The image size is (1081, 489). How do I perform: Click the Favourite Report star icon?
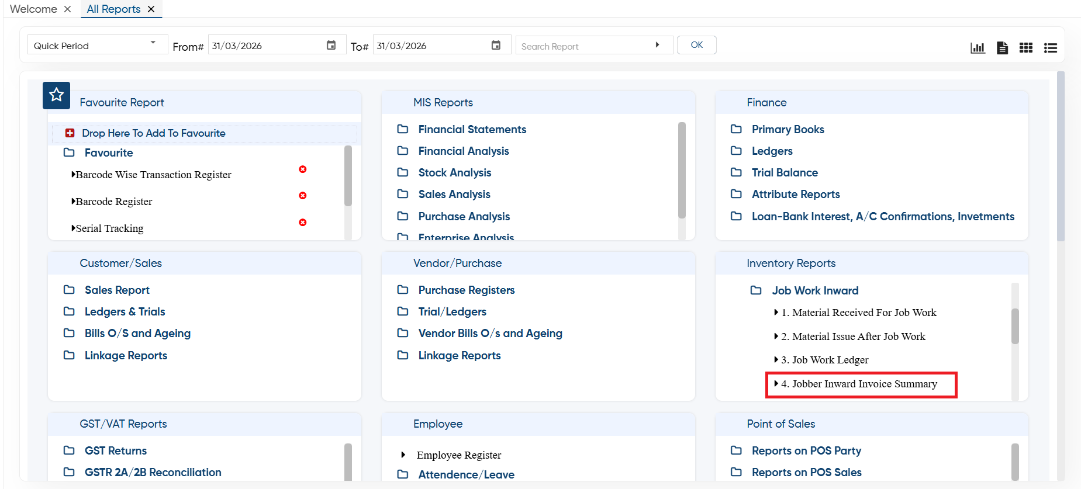tap(56, 95)
